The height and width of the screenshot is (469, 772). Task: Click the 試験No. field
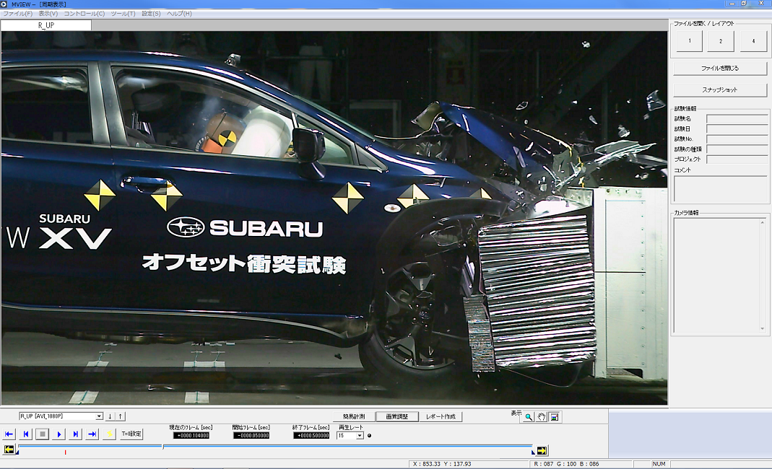737,139
